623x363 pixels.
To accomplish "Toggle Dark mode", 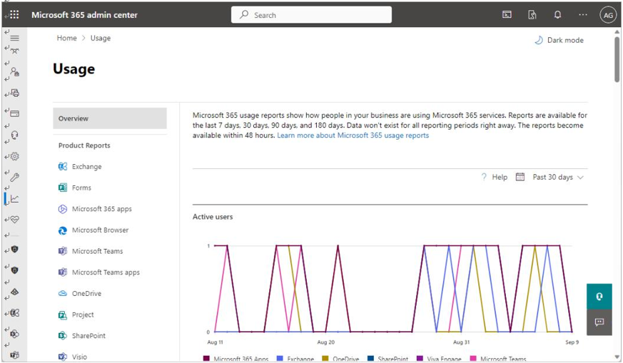I will point(559,40).
